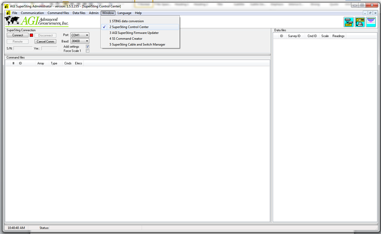Close the open Window menu
This screenshot has height=234, width=381.
[x=108, y=13]
